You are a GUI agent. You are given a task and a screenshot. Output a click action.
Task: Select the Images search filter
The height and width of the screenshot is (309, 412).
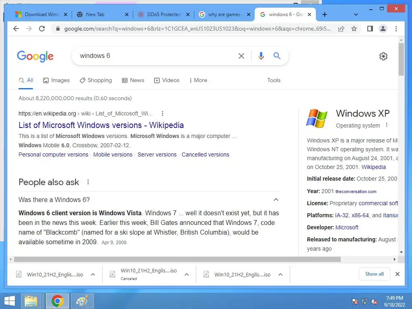click(56, 80)
